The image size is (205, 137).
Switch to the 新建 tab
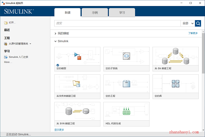pos(68,13)
